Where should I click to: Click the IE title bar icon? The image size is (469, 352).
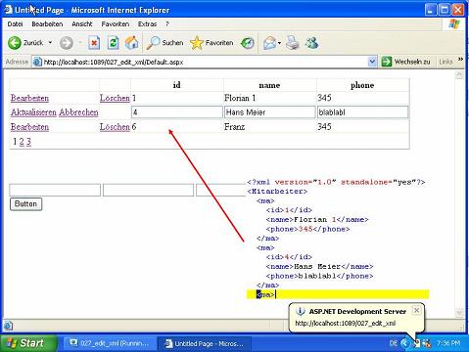click(9, 10)
